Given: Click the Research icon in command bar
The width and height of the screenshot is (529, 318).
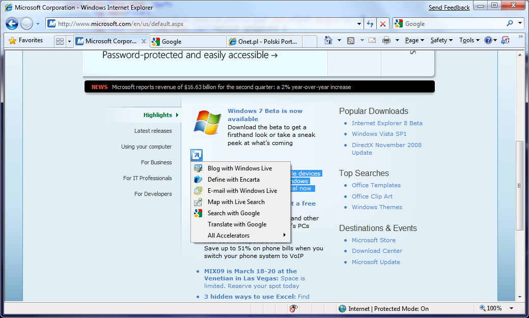Looking at the screenshot, I should click(x=505, y=41).
